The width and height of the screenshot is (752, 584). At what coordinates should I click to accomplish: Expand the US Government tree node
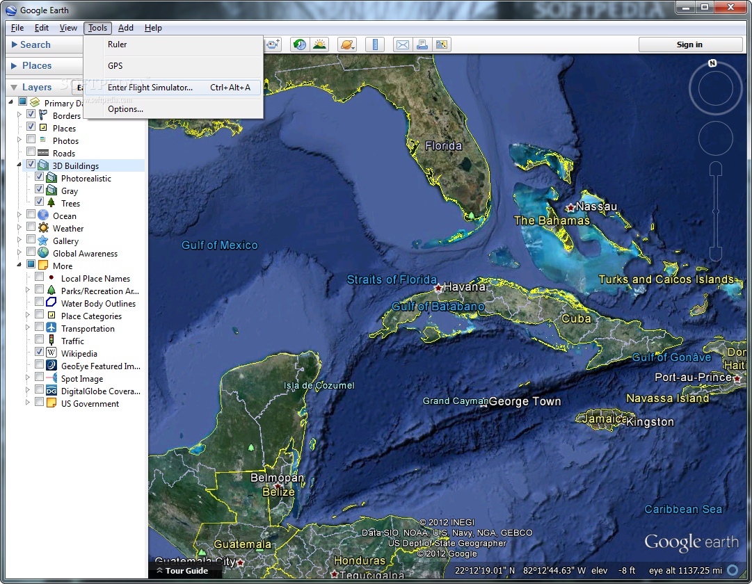pyautogui.click(x=28, y=403)
